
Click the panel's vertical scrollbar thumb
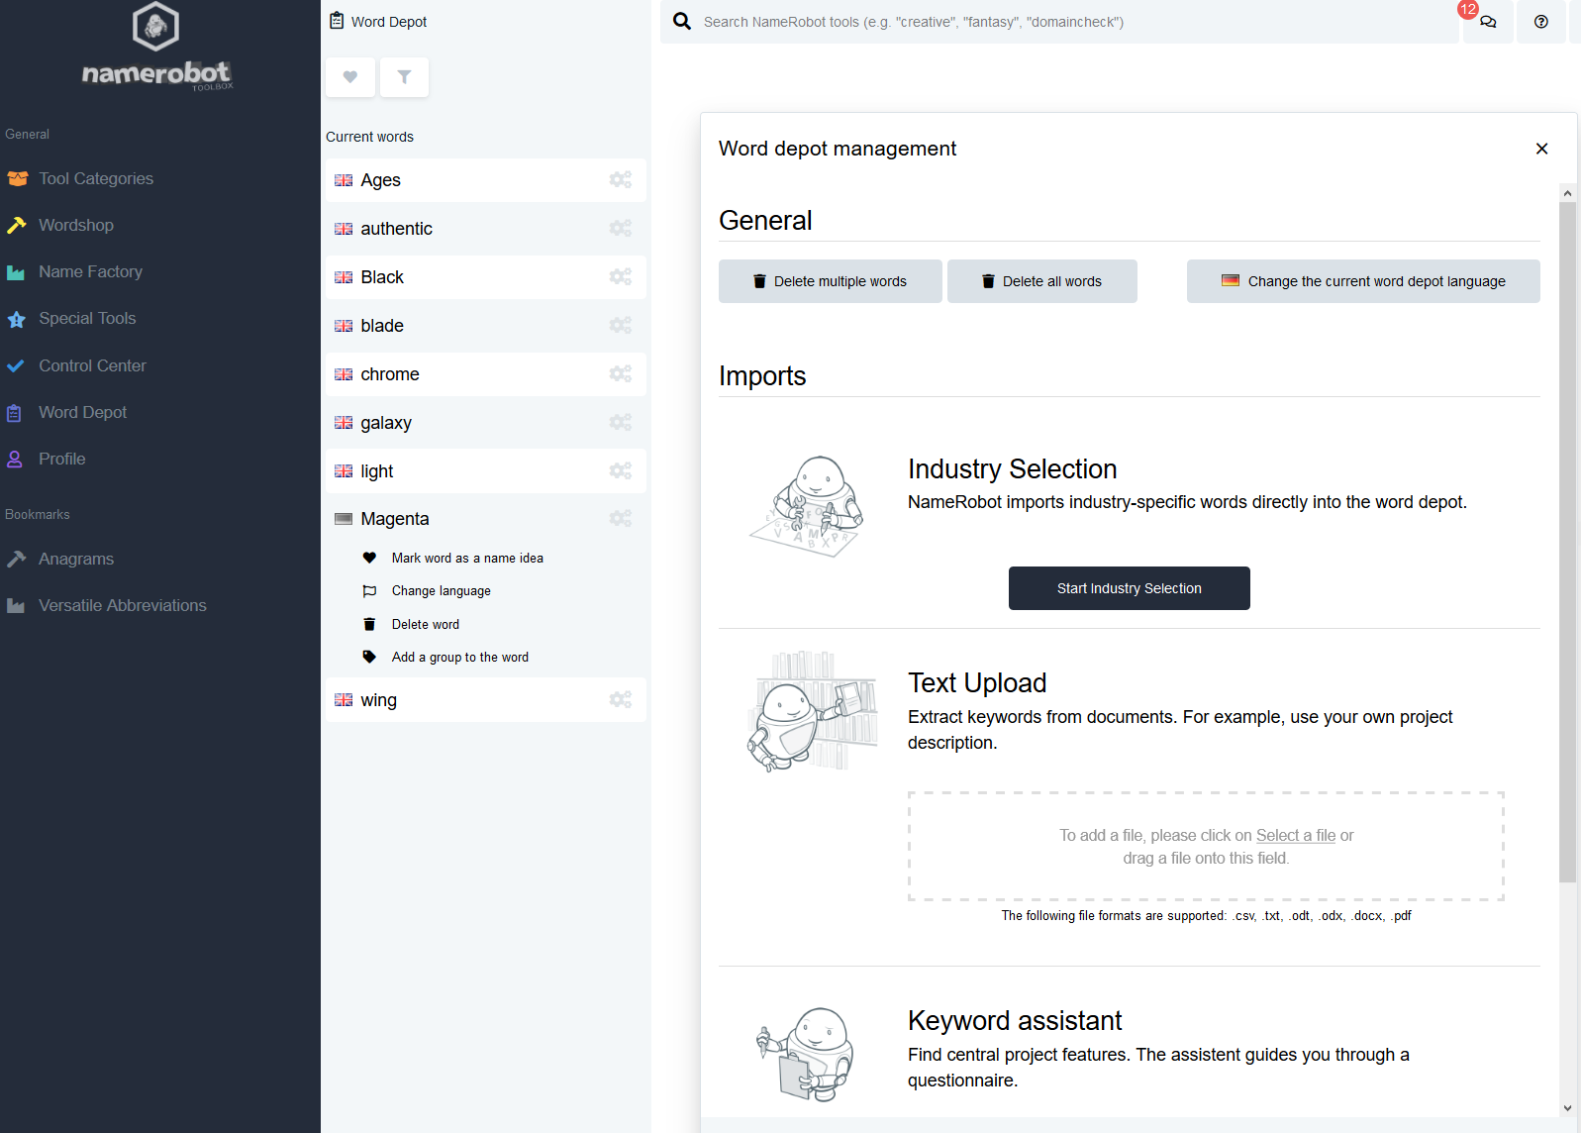tap(1567, 542)
